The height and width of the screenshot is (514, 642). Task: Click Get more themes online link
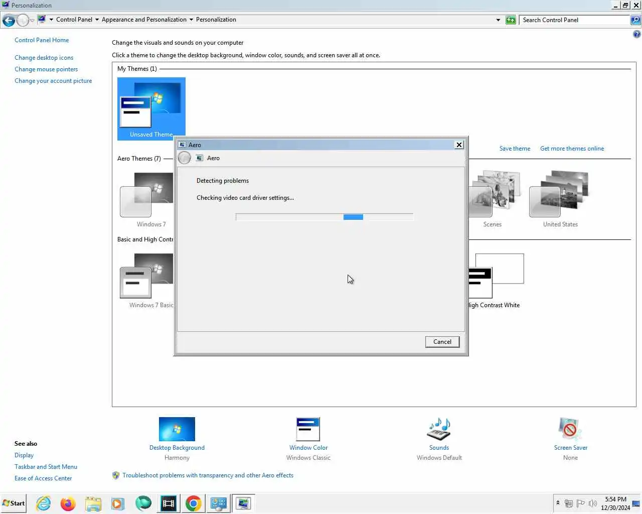(572, 149)
